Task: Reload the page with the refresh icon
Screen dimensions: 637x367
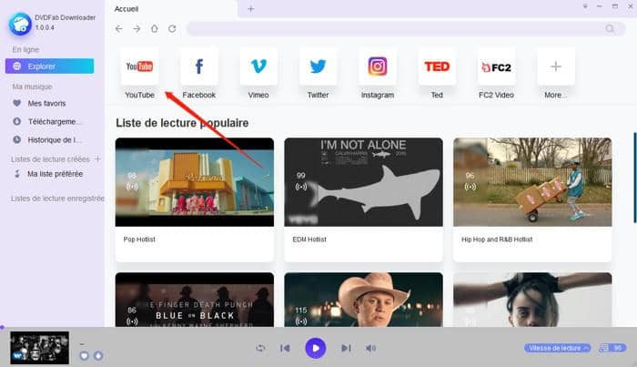Action: click(x=172, y=29)
